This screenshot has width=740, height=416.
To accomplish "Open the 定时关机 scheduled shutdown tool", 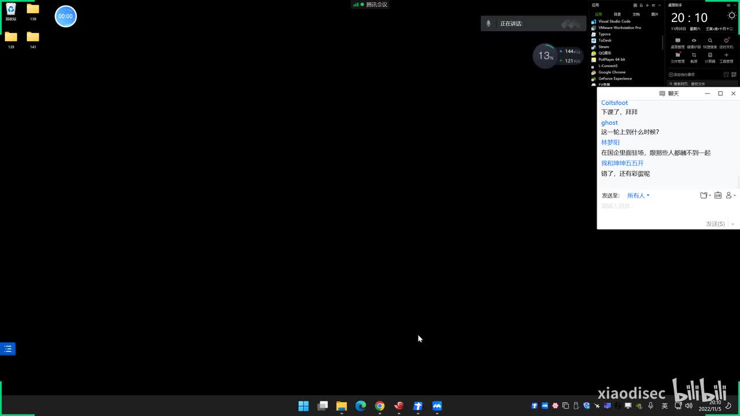I will click(726, 43).
